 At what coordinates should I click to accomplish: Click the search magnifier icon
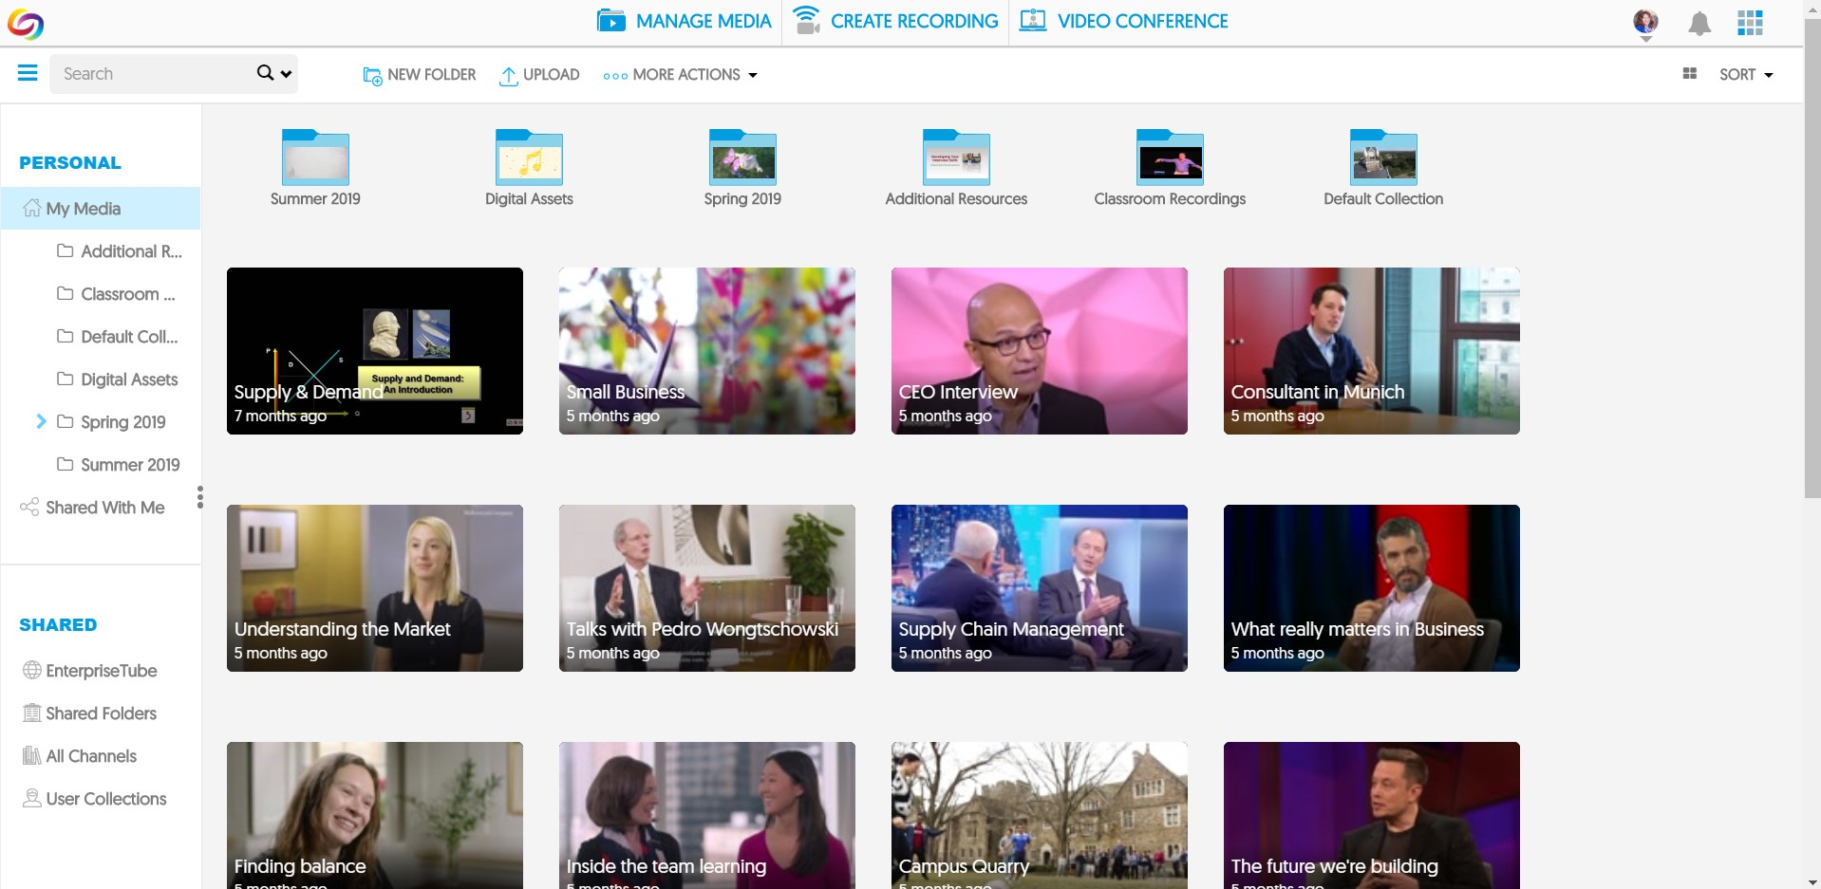(265, 73)
